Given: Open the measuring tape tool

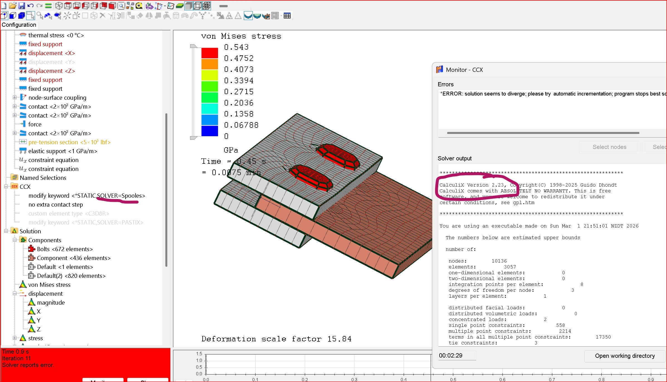Looking at the screenshot, I should pos(139,6).
